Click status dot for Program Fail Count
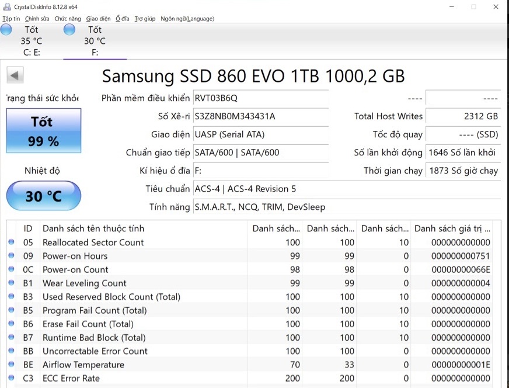 tap(11, 310)
